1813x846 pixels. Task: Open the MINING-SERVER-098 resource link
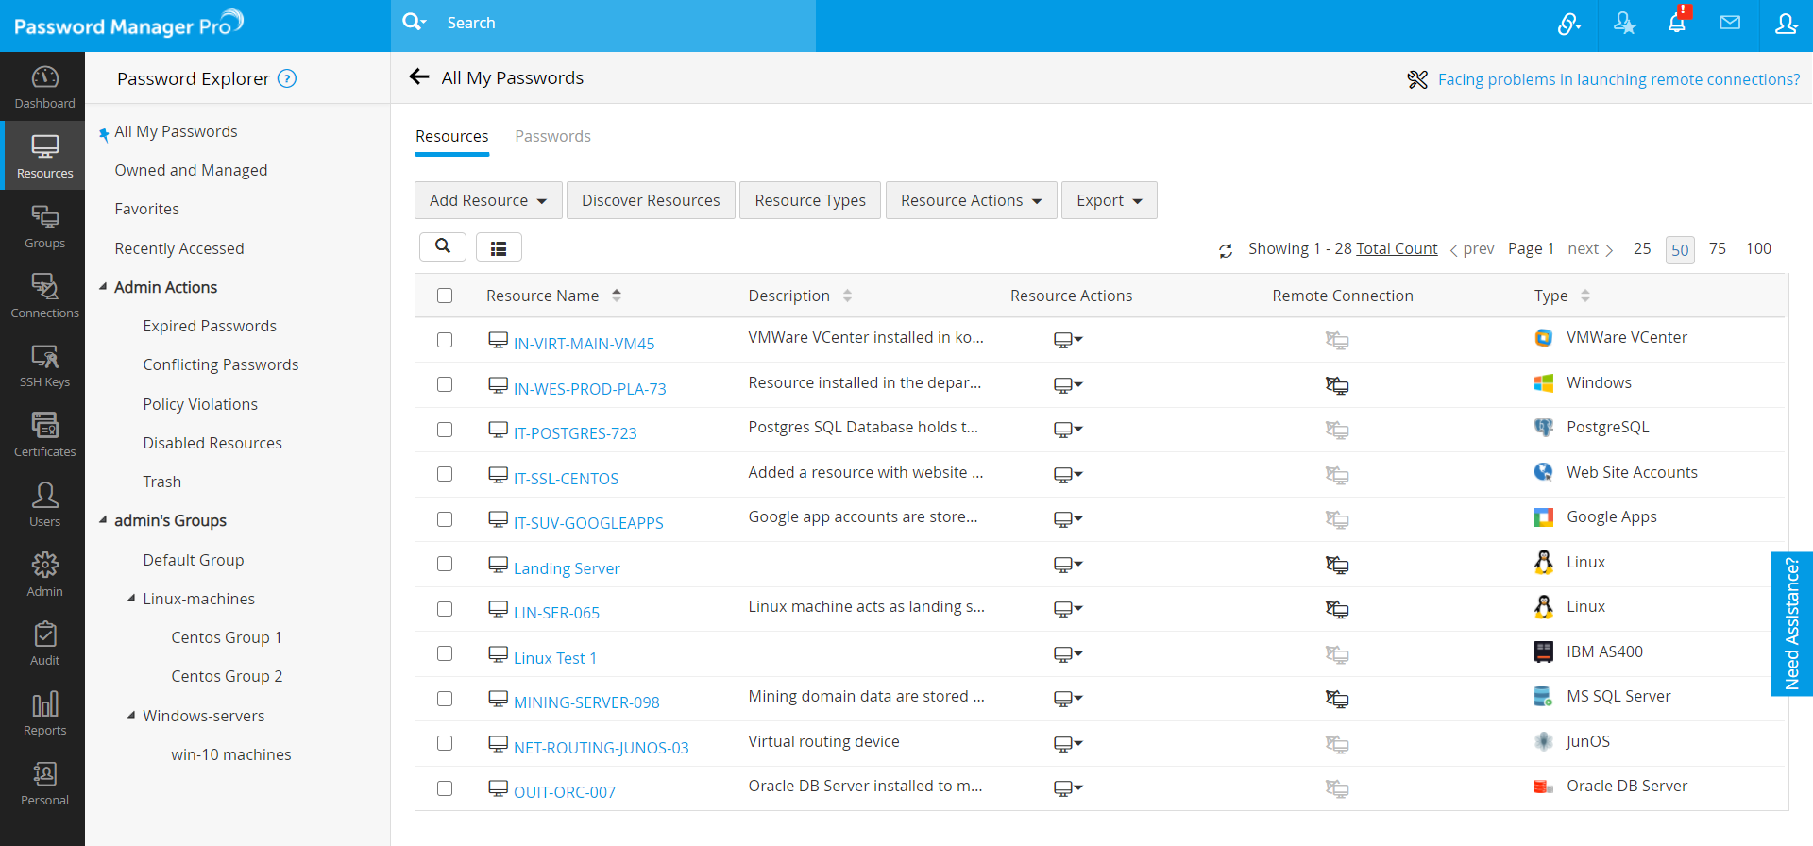(x=586, y=702)
